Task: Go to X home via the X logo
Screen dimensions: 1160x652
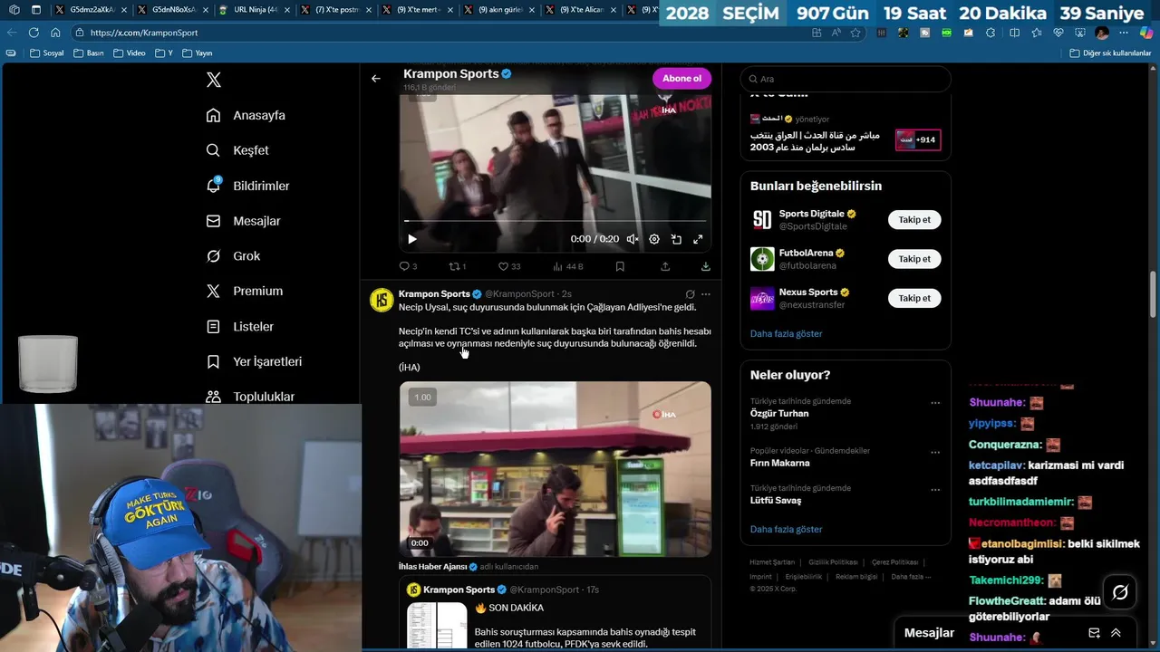Action: pyautogui.click(x=214, y=80)
